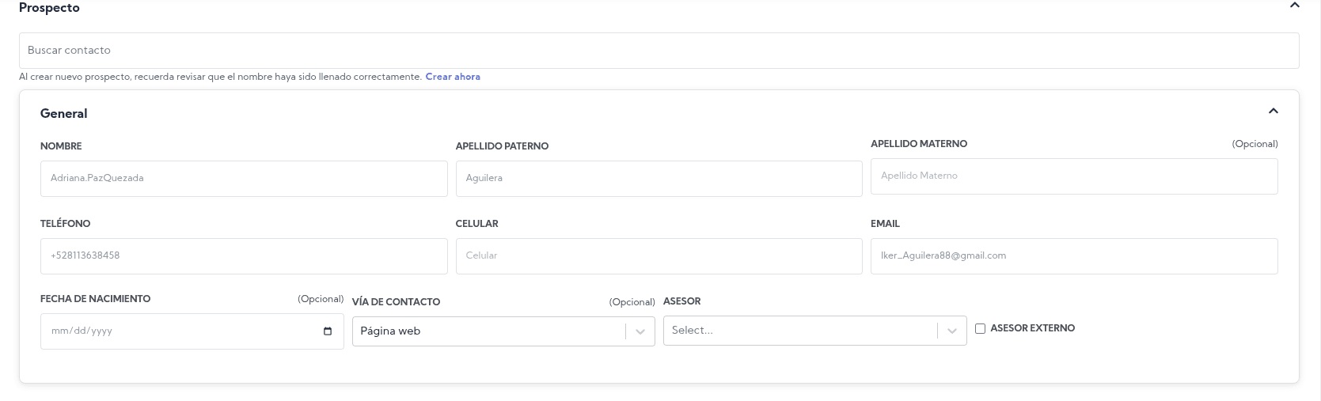Focus the Nombre input field
This screenshot has height=401, width=1321.
tap(244, 179)
